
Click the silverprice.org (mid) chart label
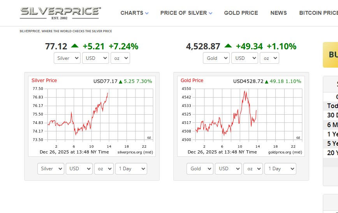coord(135,152)
